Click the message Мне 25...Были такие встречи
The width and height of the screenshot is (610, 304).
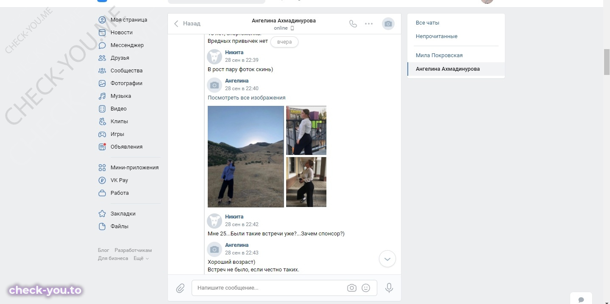[x=276, y=234]
